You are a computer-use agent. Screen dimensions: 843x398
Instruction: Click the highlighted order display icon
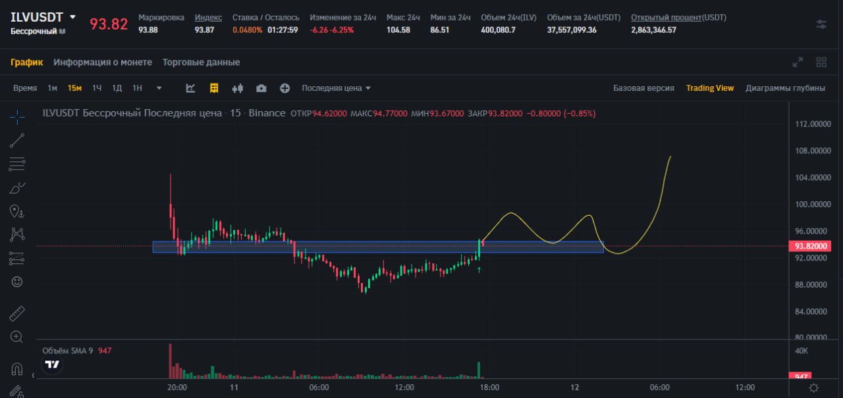[x=214, y=88]
